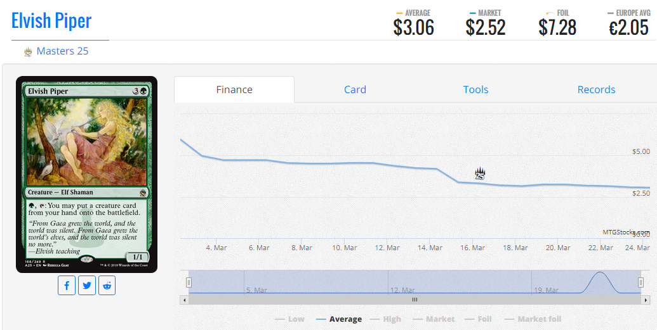Click the 14. Mar axis label
This screenshot has height=330, width=657.
click(x=430, y=248)
